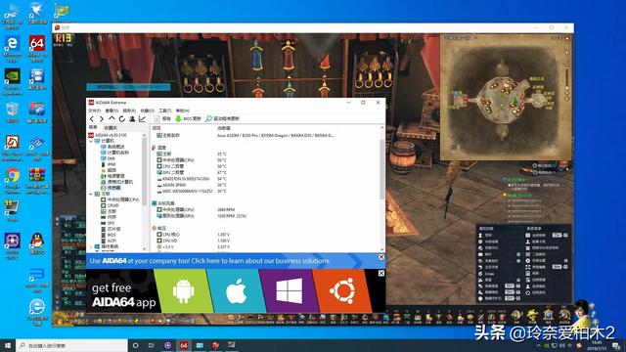
Task: Click the AIDA64 forward navigation arrow
Action: point(102,119)
